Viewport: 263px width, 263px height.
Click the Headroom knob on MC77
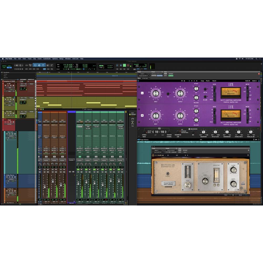(x=203, y=132)
